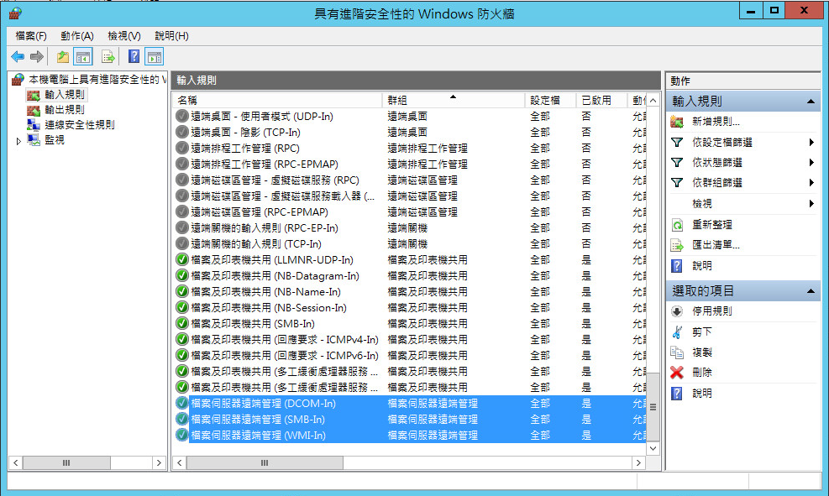This screenshot has height=496, width=829.
Task: Select 輸入規則 in the tree
Action: [x=65, y=95]
